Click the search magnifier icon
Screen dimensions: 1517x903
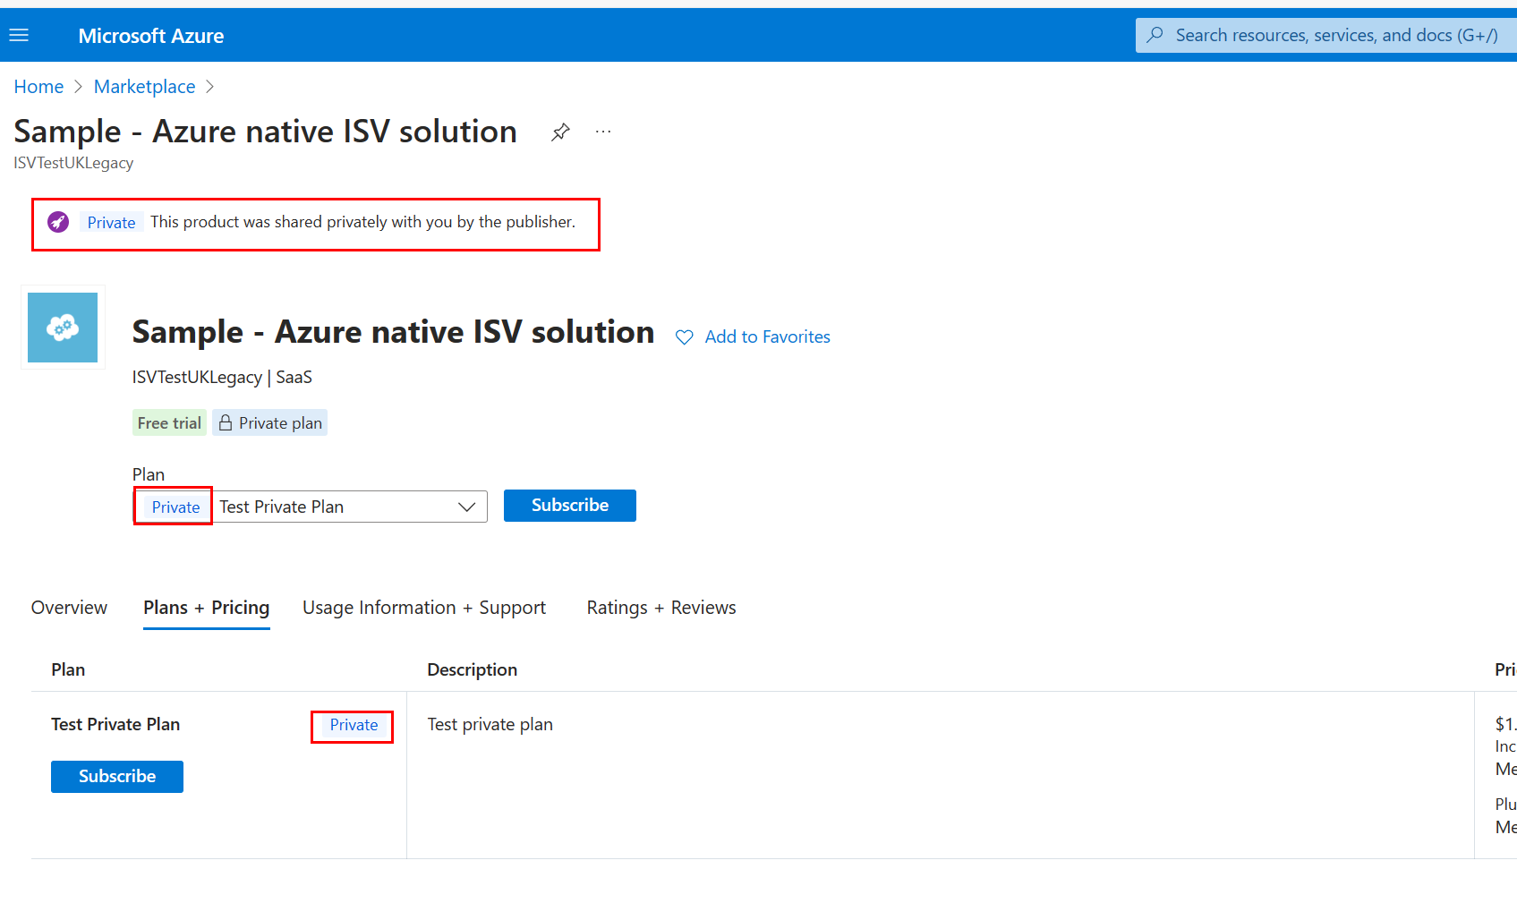[1155, 36]
